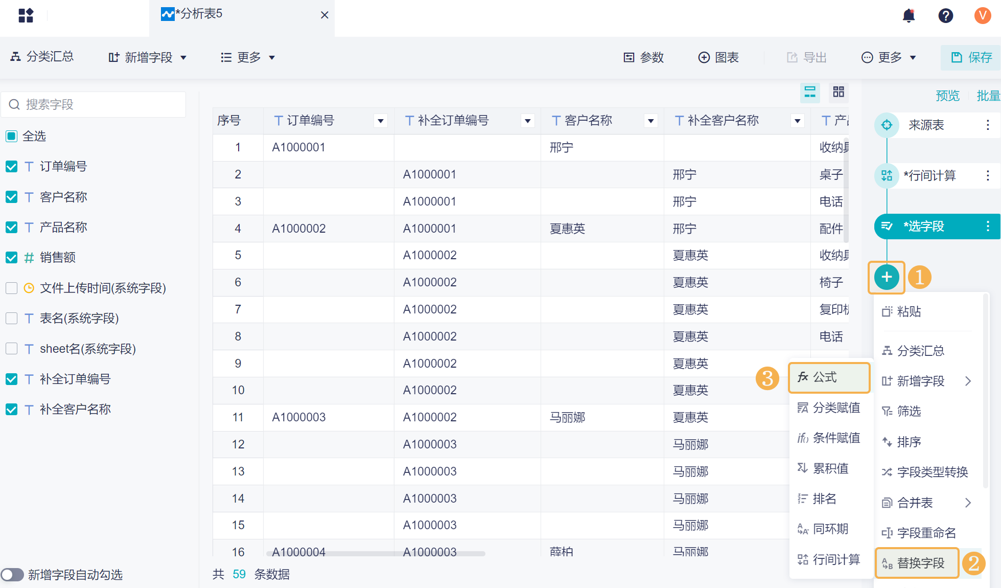Check the 表名(系统字段) checkbox

click(11, 318)
